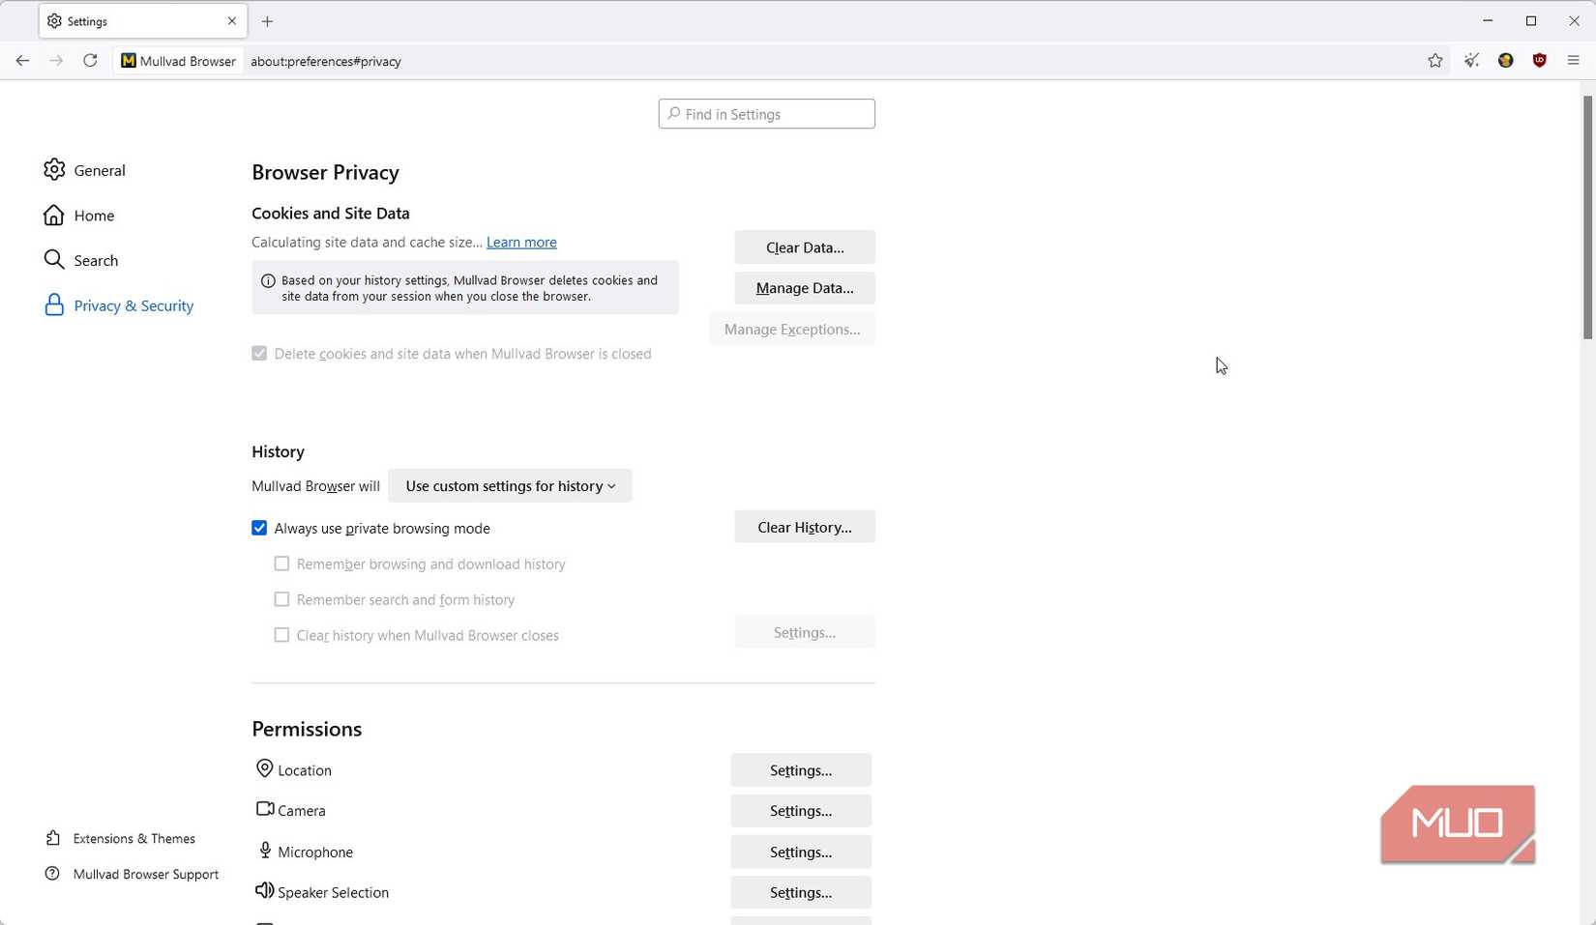Click the address bar URL

(x=326, y=61)
